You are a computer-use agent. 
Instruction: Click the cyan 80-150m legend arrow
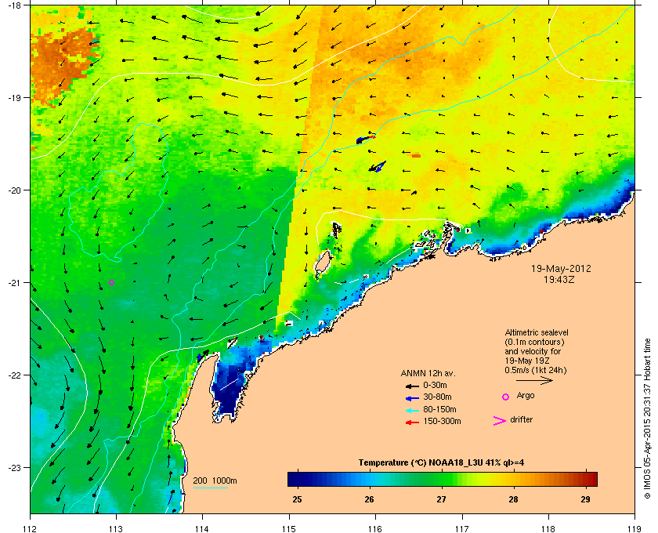tap(412, 410)
